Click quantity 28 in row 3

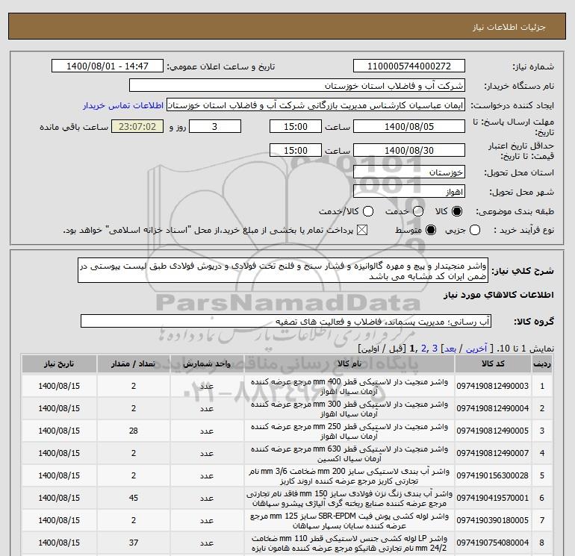[x=134, y=431]
